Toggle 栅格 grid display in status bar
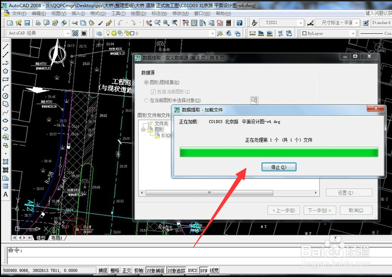The width and height of the screenshot is (392, 277). [115, 270]
